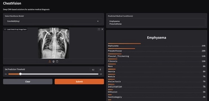Click the Effusion label

[x=113, y=92]
